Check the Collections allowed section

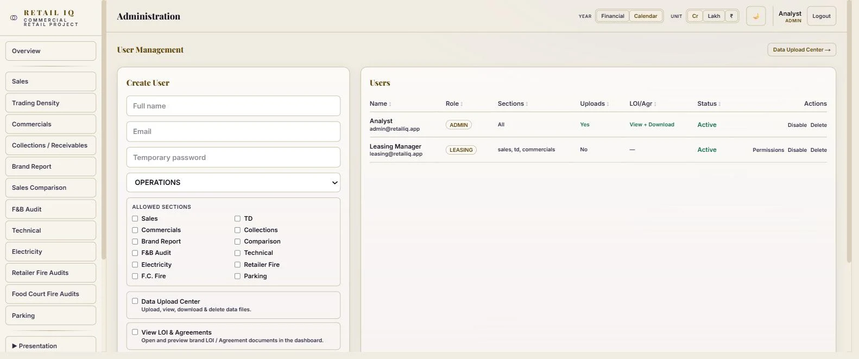(x=237, y=230)
